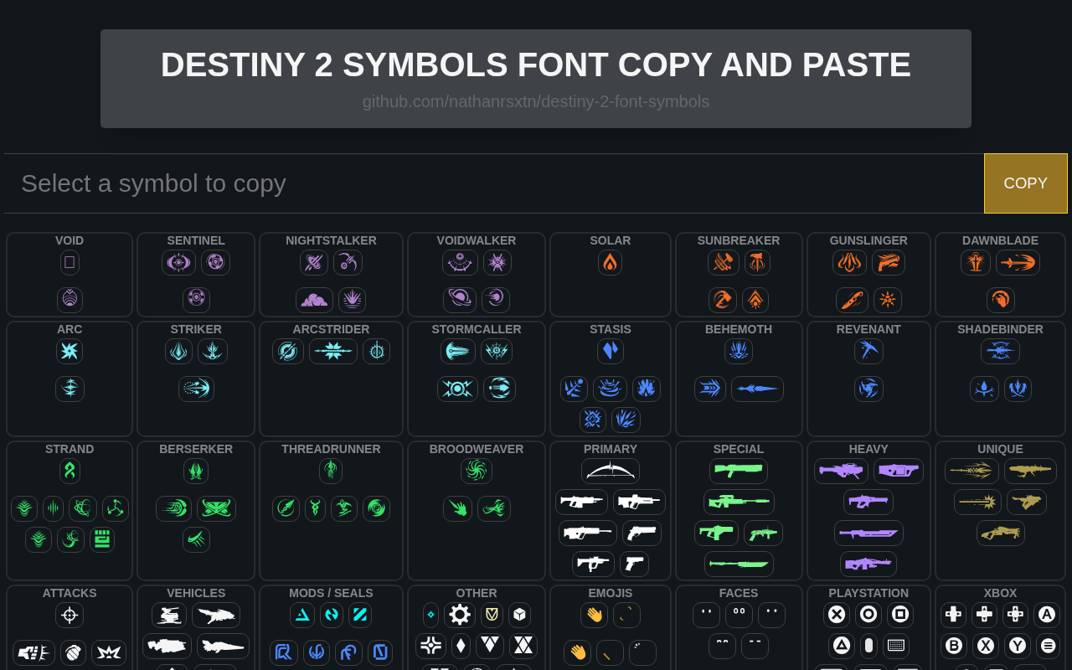The width and height of the screenshot is (1072, 670).
Task: Pick the Xbox X button symbol
Action: pos(986,646)
